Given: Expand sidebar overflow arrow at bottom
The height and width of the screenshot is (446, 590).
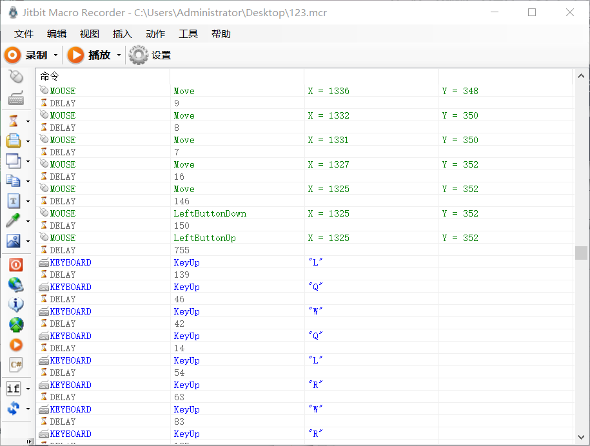Looking at the screenshot, I should [x=29, y=442].
